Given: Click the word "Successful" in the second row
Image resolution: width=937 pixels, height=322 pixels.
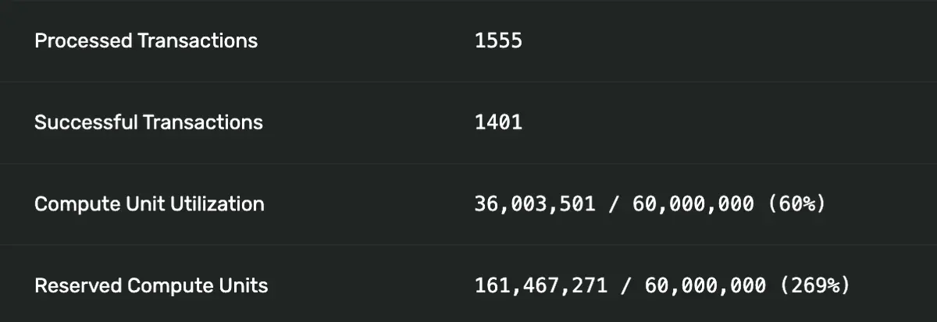Looking at the screenshot, I should [86, 122].
